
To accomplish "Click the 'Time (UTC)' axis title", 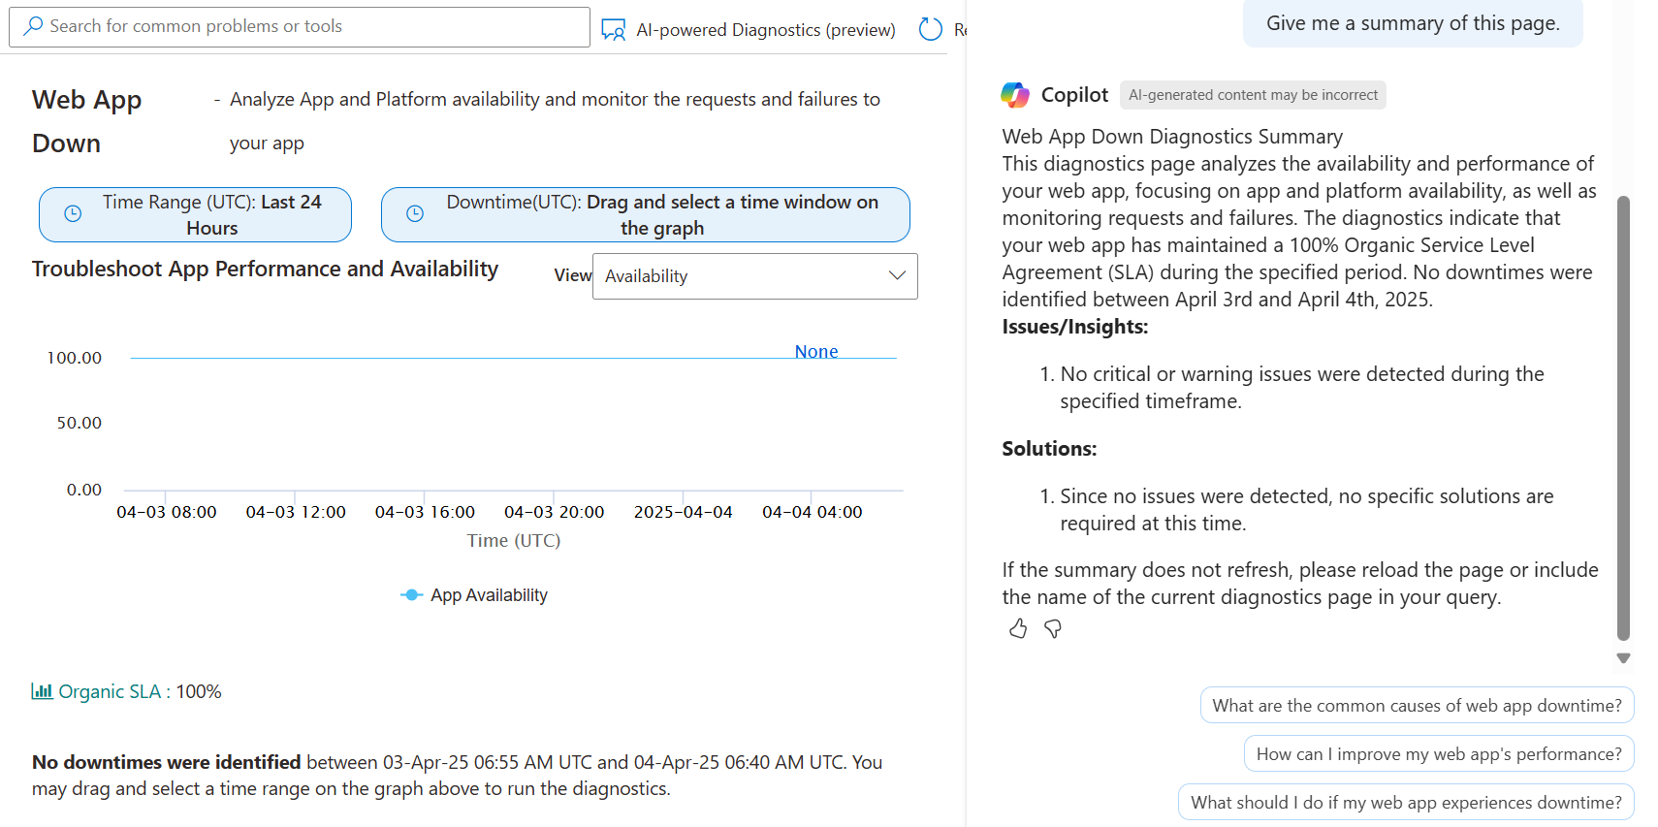I will click(514, 541).
